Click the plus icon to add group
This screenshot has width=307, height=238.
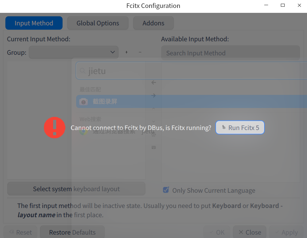tap(126, 52)
